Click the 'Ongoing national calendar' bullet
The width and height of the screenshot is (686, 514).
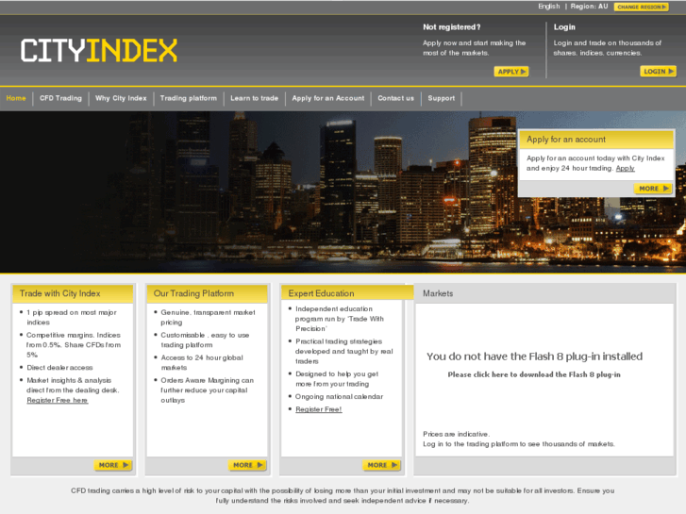(339, 397)
